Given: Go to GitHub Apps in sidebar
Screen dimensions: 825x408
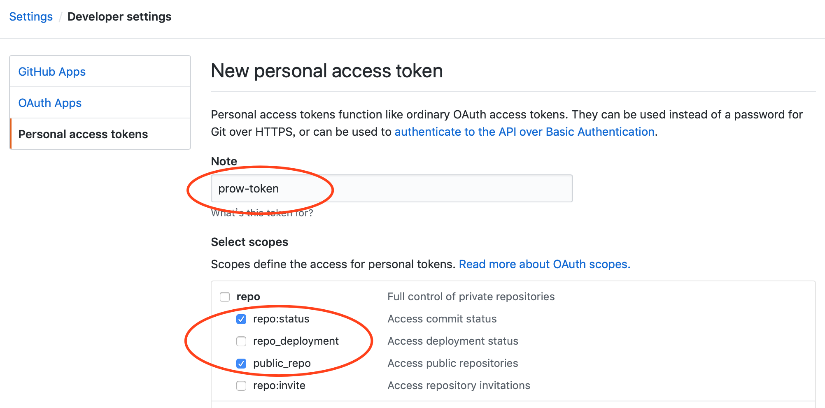Looking at the screenshot, I should coord(52,72).
